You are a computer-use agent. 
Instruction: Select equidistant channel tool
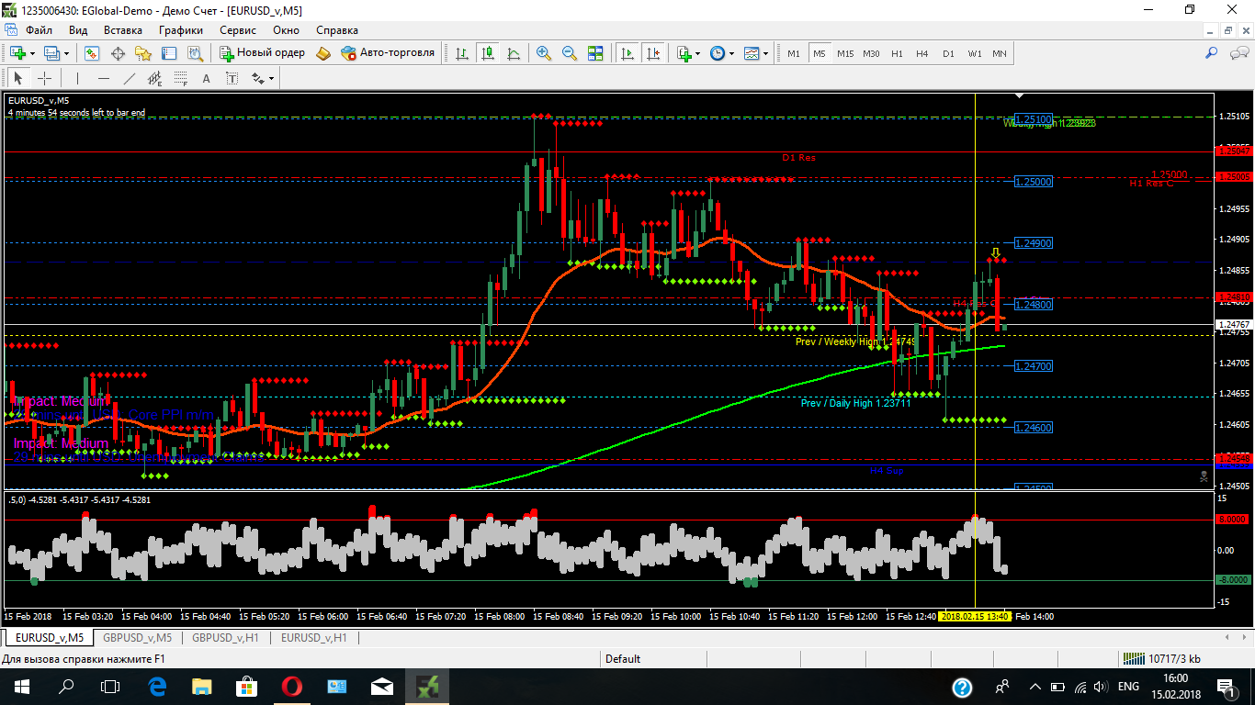[154, 78]
